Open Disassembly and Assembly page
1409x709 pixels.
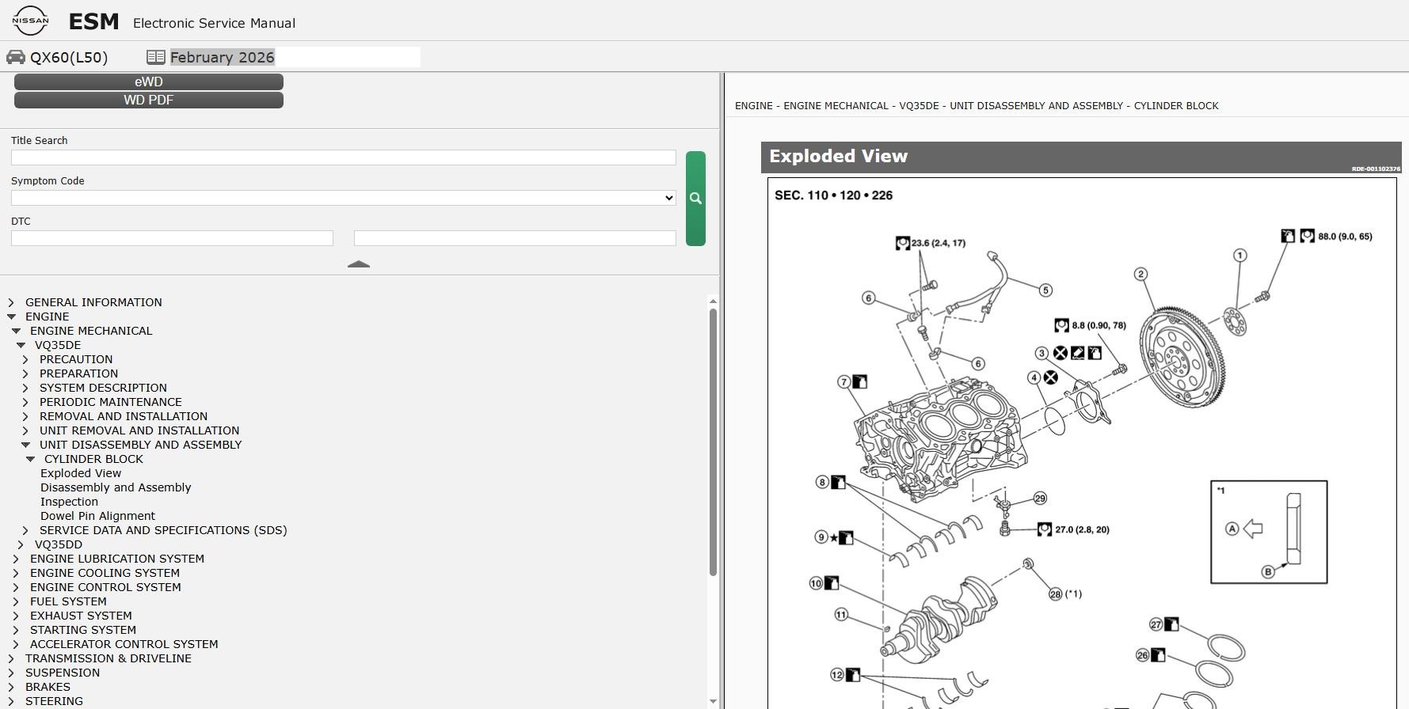pyautogui.click(x=116, y=487)
